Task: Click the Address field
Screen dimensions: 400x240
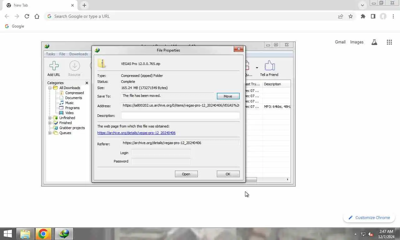Action: (x=180, y=106)
